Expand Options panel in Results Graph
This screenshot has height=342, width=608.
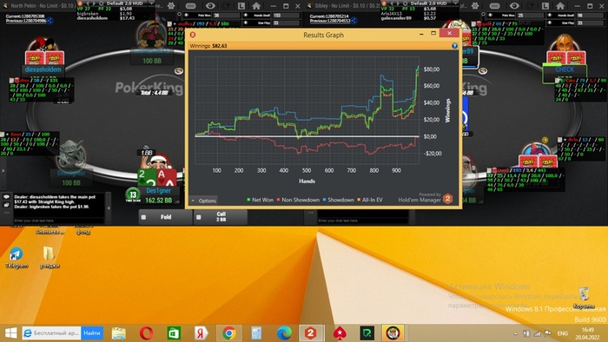[x=203, y=201]
